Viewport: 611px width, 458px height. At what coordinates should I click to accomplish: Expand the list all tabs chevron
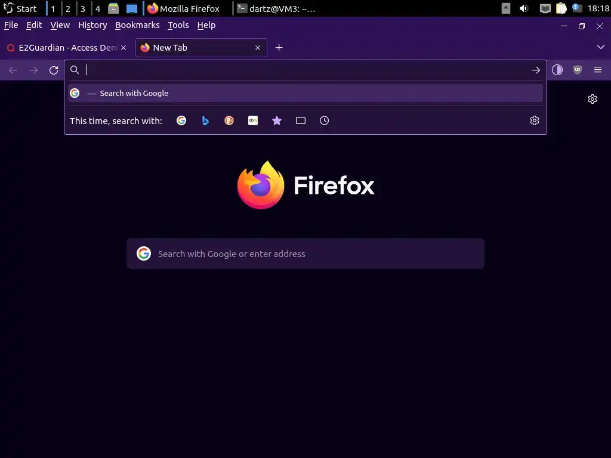point(600,47)
